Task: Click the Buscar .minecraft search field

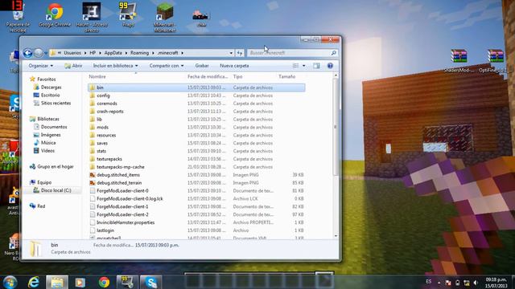Action: tap(289, 53)
